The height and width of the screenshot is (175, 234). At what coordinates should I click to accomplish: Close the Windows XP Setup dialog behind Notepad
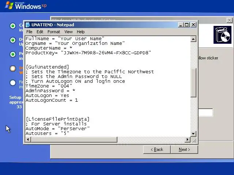[229, 20]
